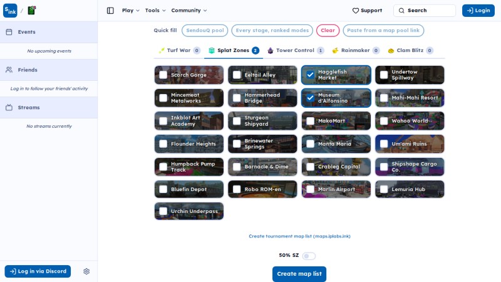Check the Shipshape Cargo Co. checkbox
501x282 pixels.
(x=384, y=167)
